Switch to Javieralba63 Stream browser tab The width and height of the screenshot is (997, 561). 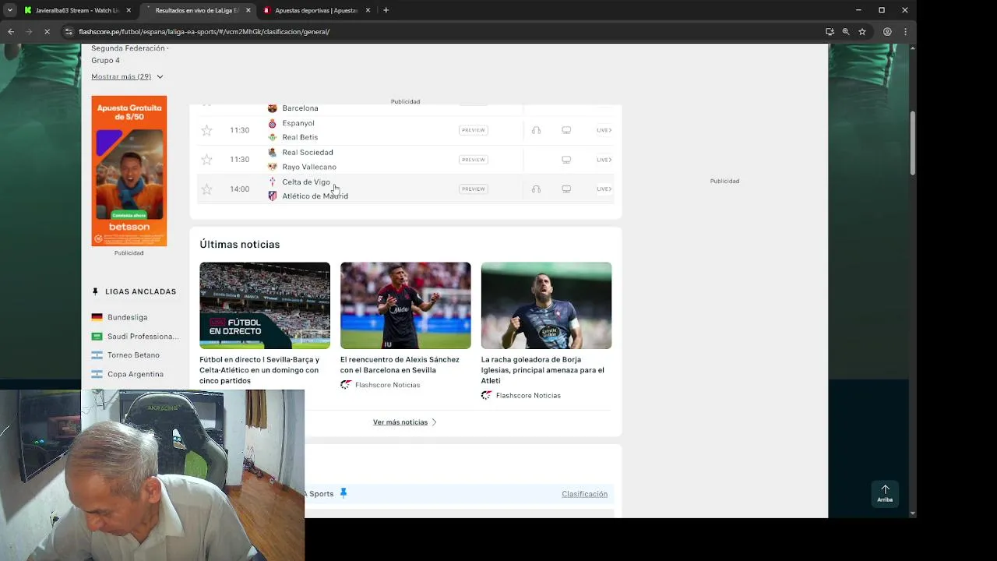point(76,10)
